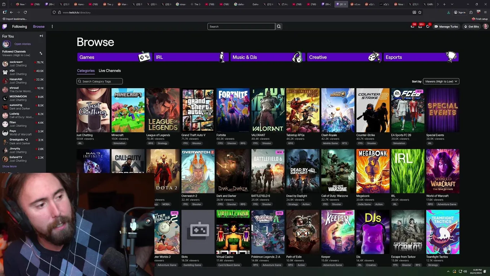Viewport: 490px width, 276px height.
Task: Switch to the r/Live browser tab
Action: [356, 4]
